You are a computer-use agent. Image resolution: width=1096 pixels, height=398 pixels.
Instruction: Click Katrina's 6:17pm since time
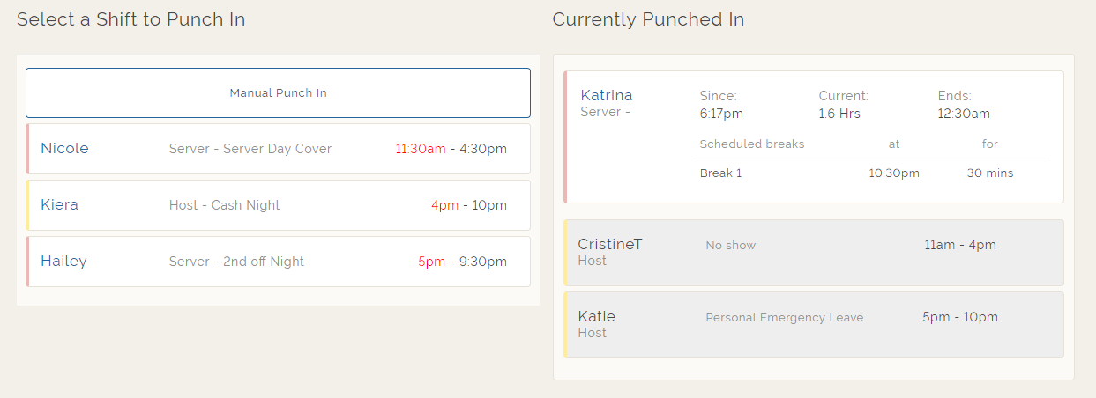721,114
